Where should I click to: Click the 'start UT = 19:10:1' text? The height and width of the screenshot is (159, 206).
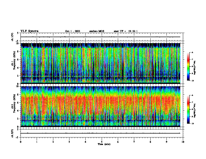(126, 31)
